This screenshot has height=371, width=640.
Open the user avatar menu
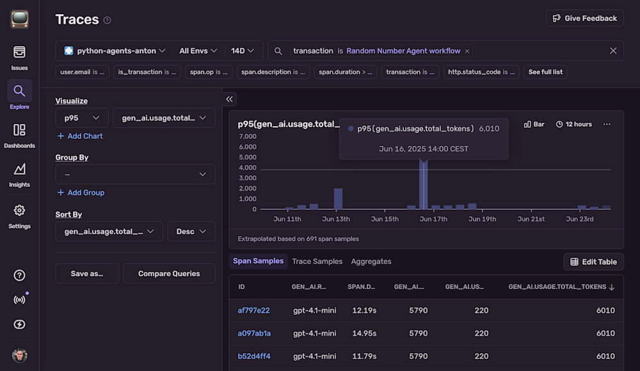click(19, 356)
